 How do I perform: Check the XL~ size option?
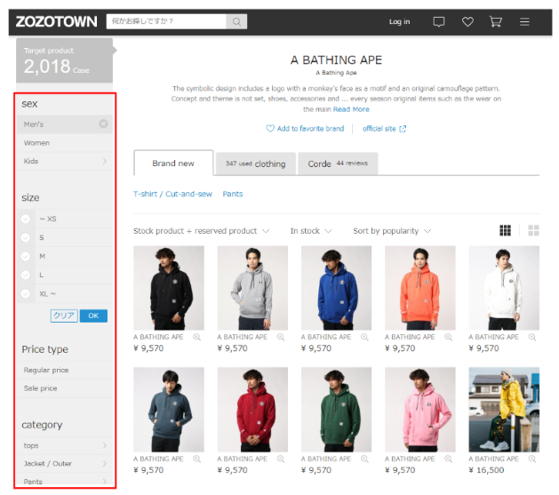pos(26,293)
